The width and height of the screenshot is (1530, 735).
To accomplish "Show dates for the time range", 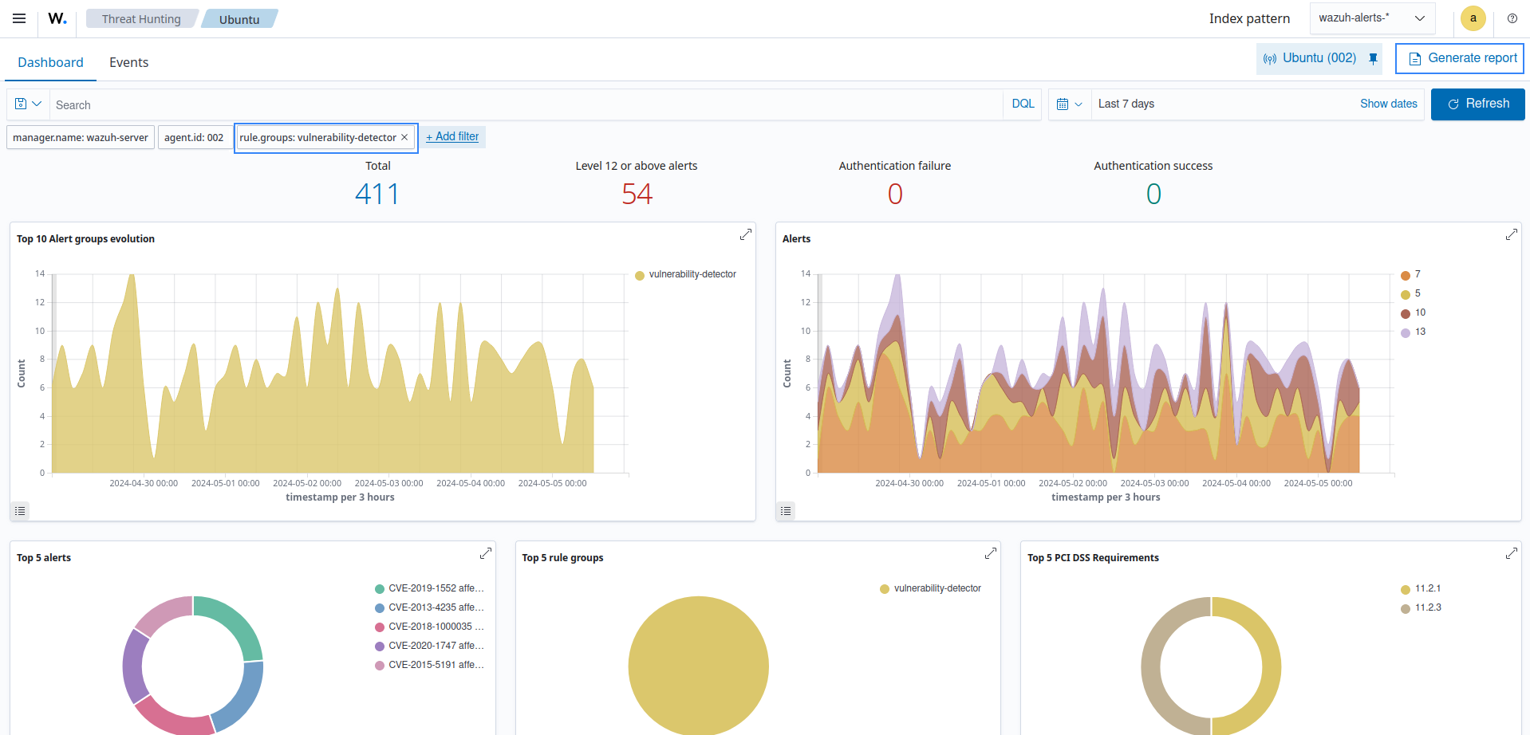I will (1388, 104).
